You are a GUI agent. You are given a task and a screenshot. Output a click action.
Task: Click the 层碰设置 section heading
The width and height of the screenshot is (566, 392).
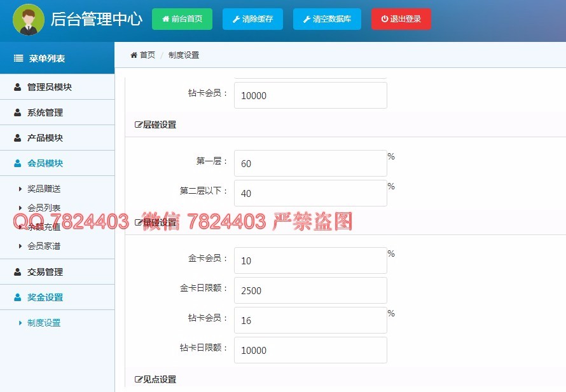coord(160,125)
